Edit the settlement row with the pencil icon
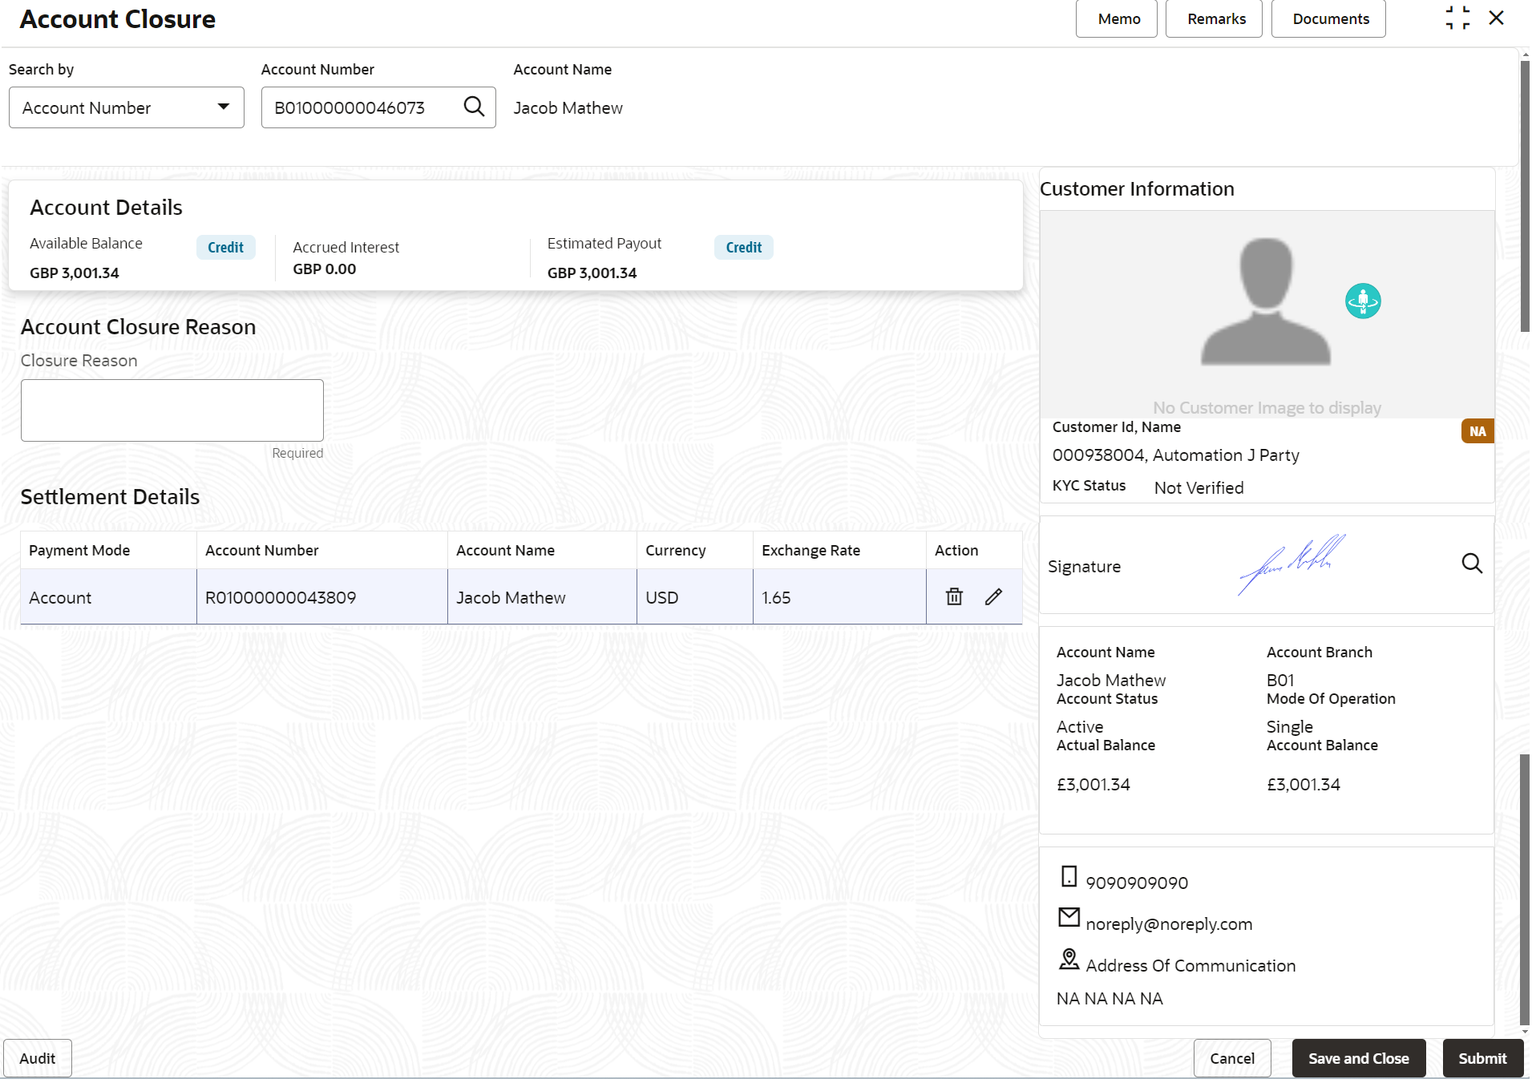This screenshot has width=1532, height=1083. click(x=993, y=596)
